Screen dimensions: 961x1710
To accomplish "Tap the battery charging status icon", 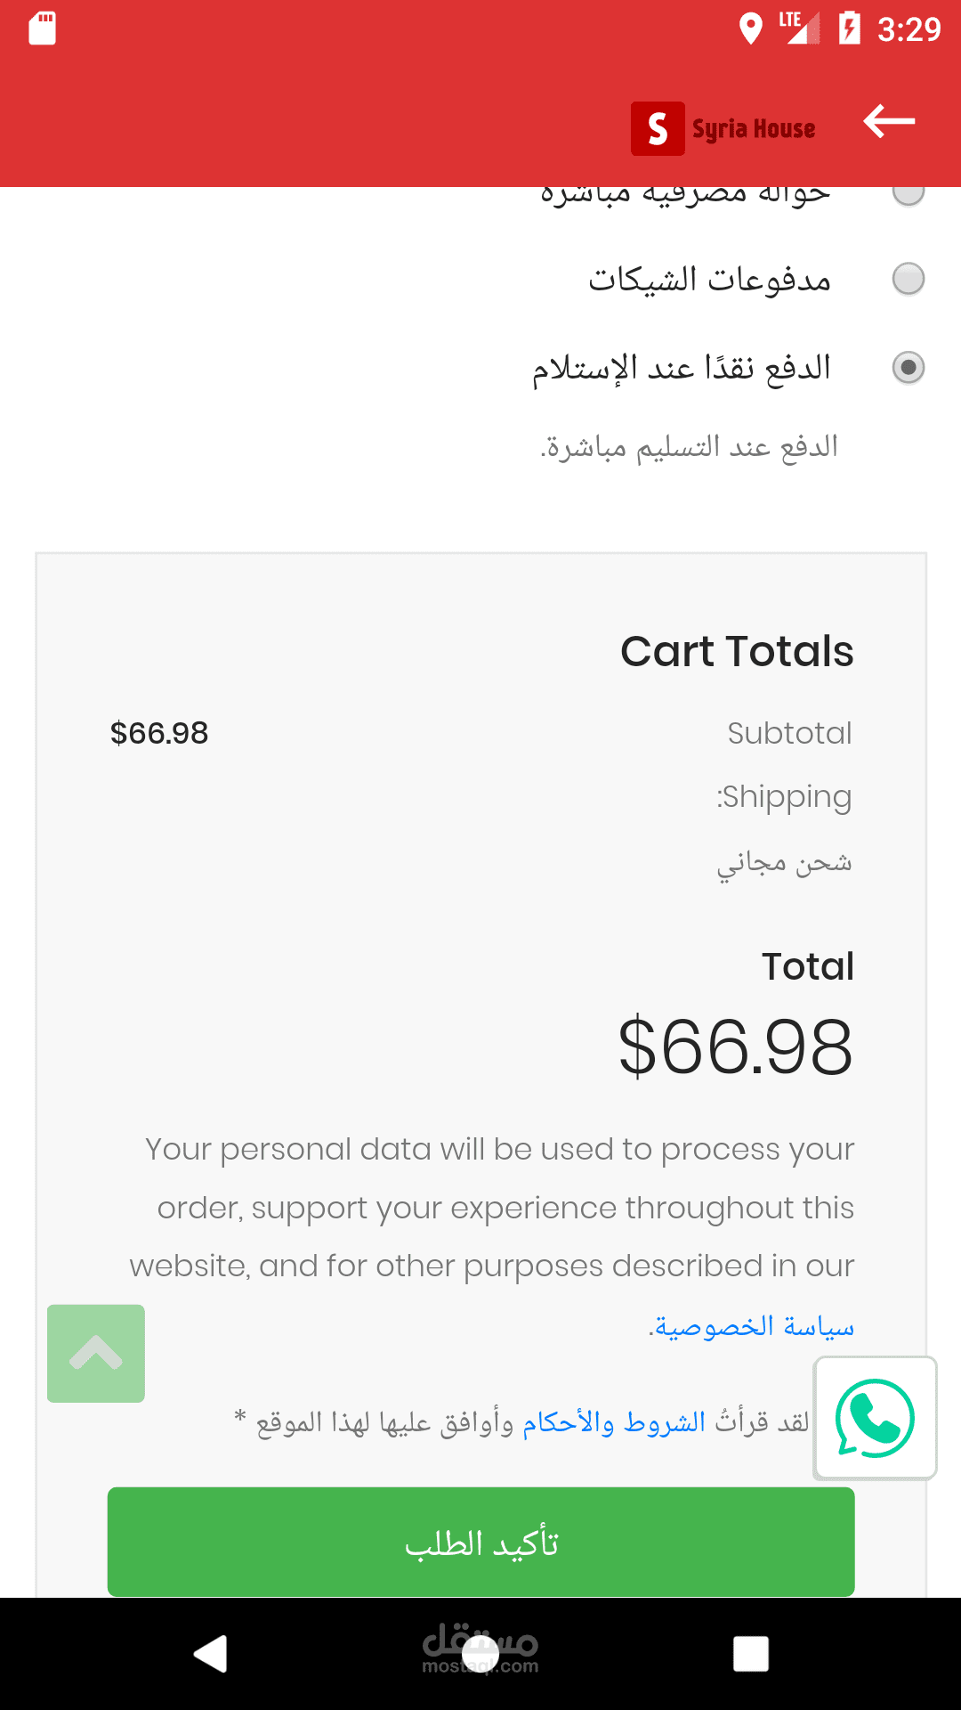I will coord(850,28).
